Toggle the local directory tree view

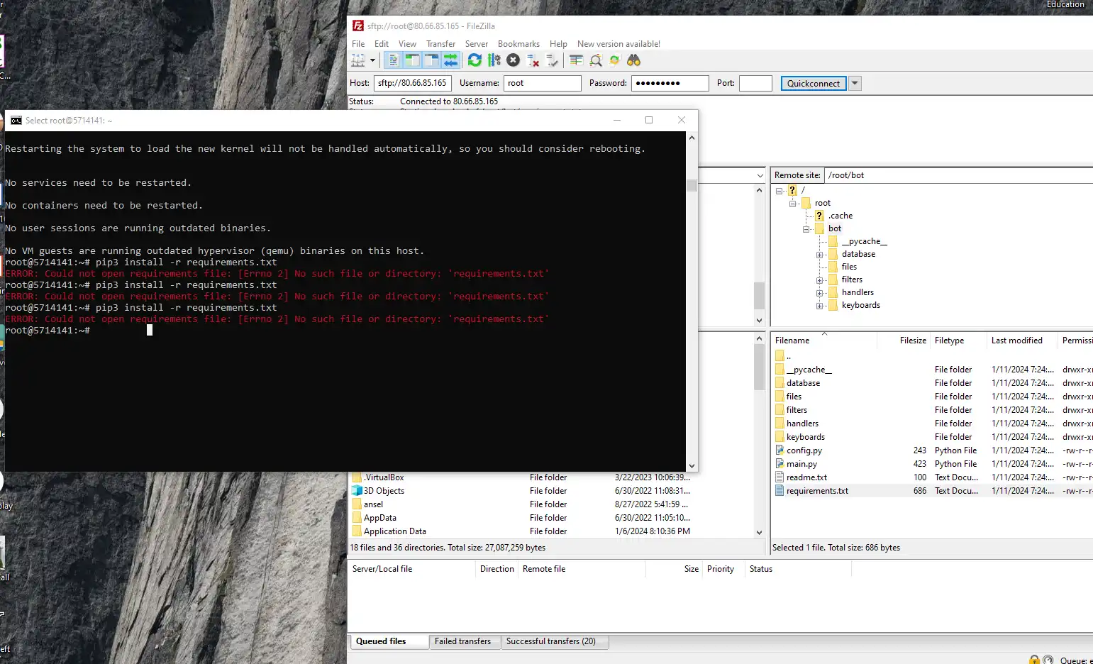click(x=412, y=61)
